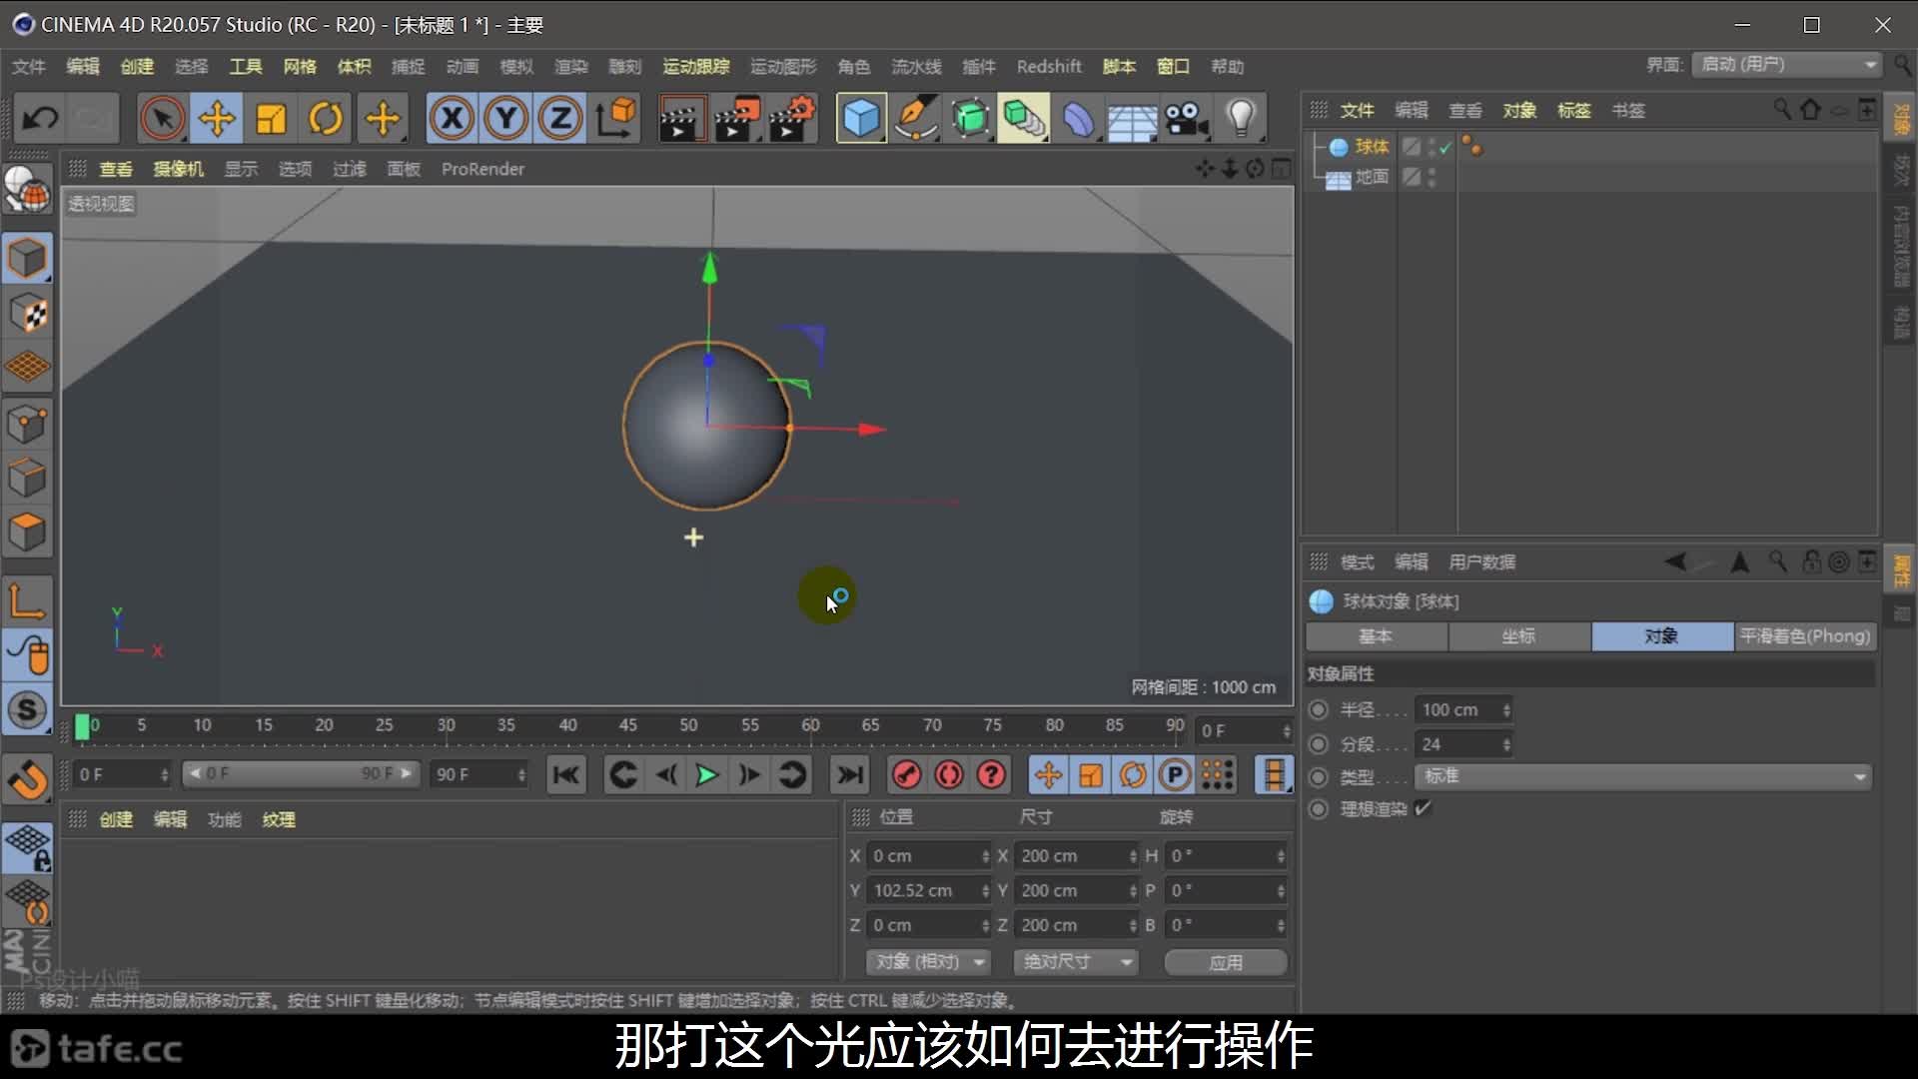The height and width of the screenshot is (1079, 1918).
Task: Toggle the 半径 keyframe radio dot
Action: [x=1320, y=709]
